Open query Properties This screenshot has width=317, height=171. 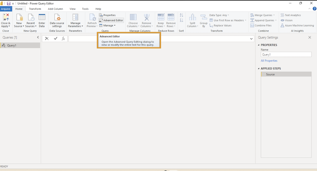click(x=107, y=15)
